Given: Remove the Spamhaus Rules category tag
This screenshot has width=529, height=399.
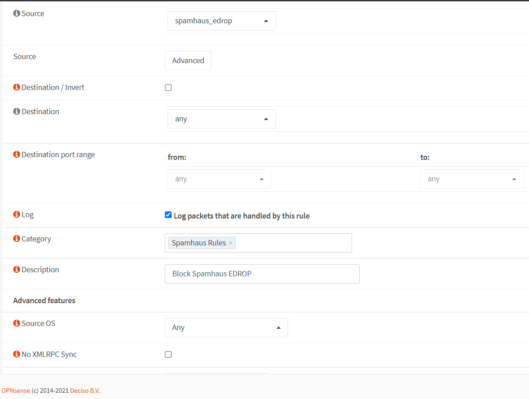Looking at the screenshot, I should [230, 243].
